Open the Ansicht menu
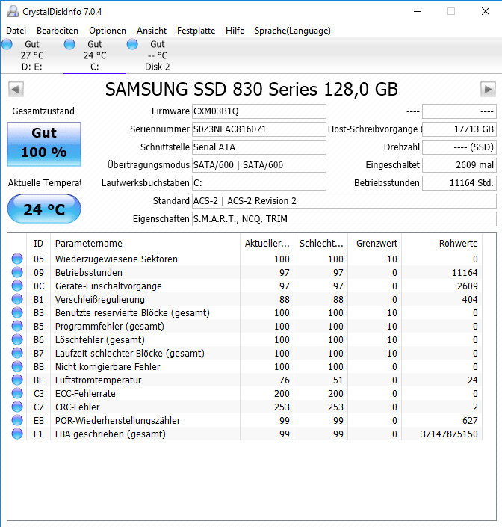 [152, 31]
